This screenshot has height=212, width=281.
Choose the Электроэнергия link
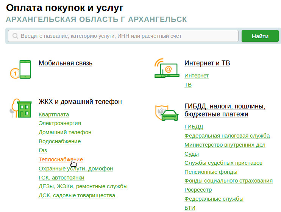coord(59,123)
